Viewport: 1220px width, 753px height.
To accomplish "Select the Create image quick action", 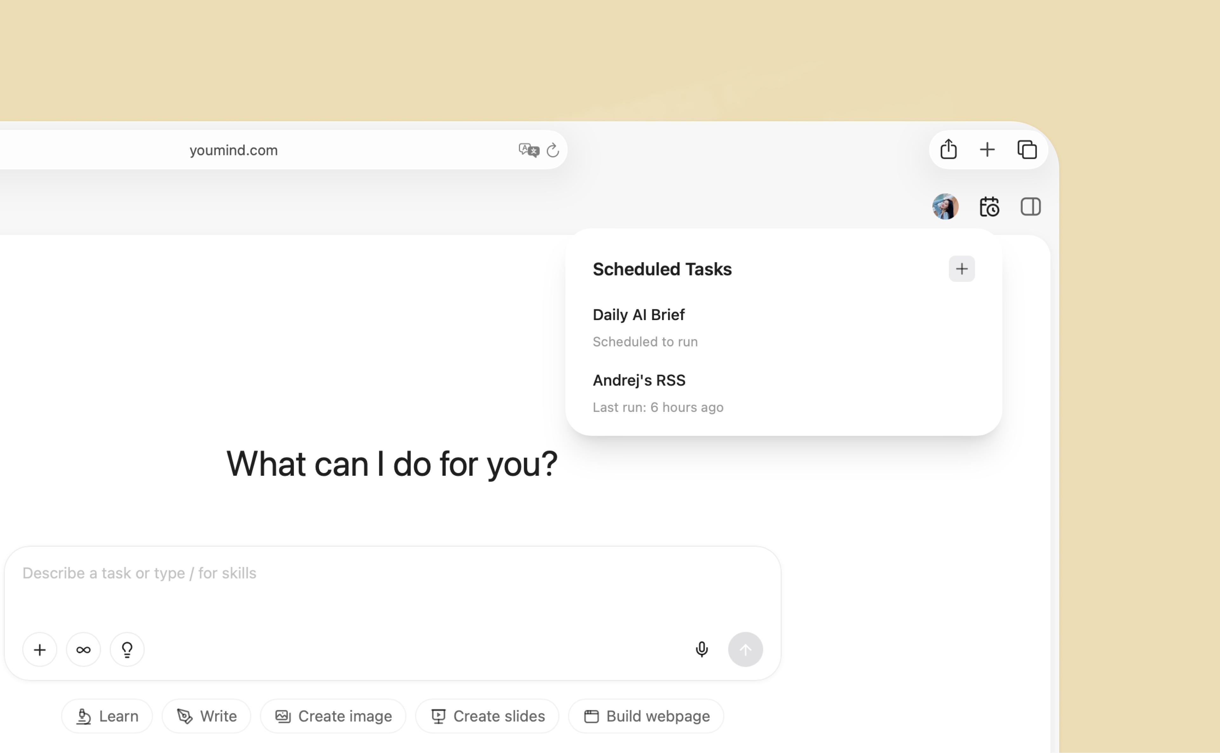I will (x=333, y=716).
